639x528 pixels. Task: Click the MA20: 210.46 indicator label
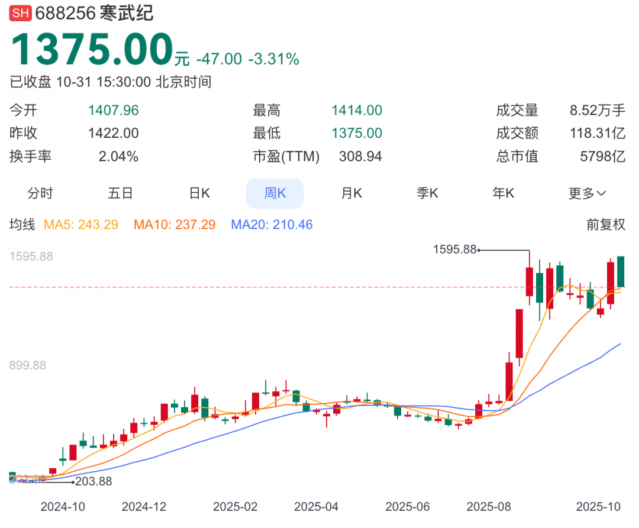pos(272,224)
